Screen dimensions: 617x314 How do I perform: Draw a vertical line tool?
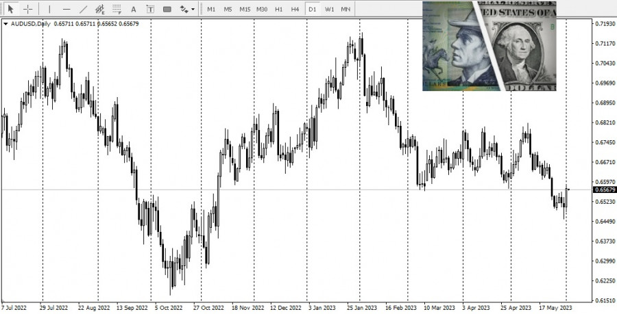coord(49,9)
